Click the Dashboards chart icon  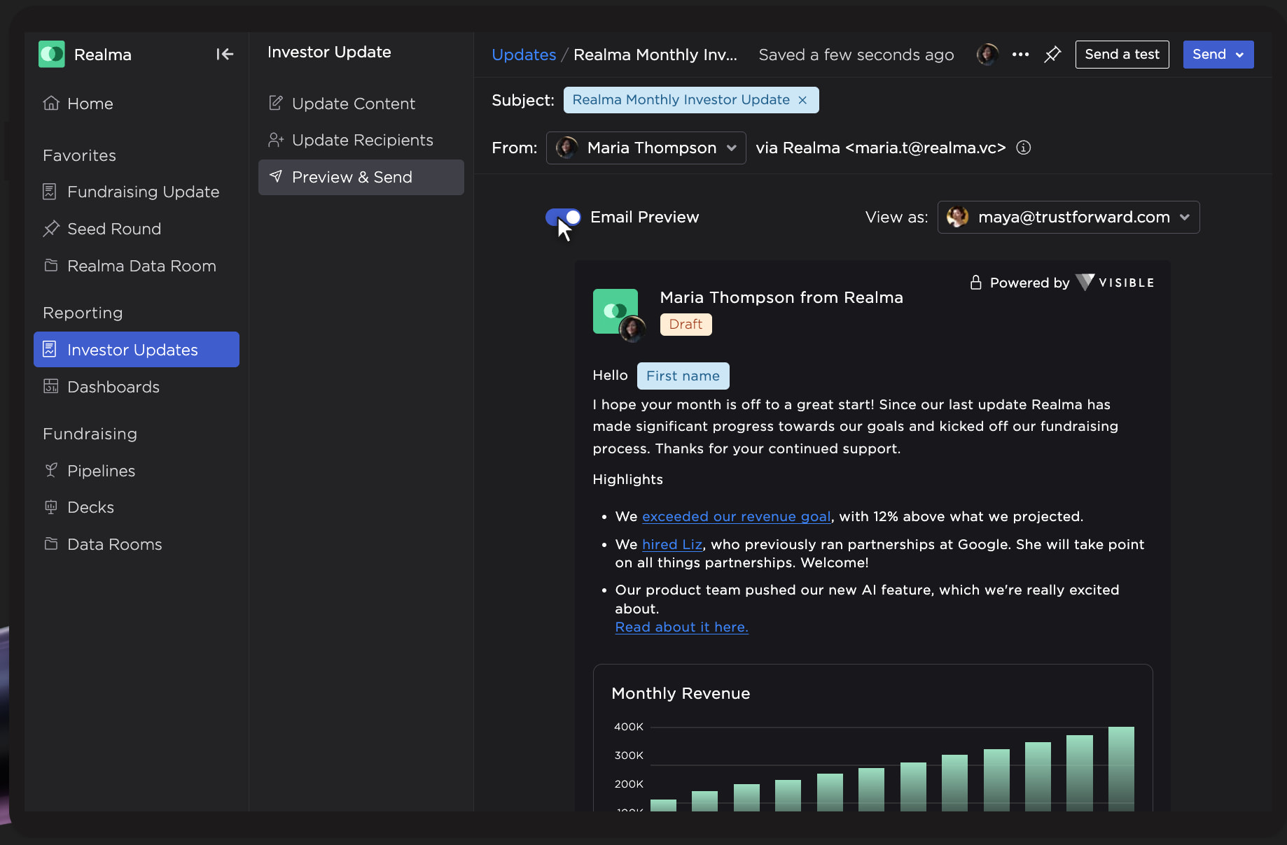click(x=51, y=387)
